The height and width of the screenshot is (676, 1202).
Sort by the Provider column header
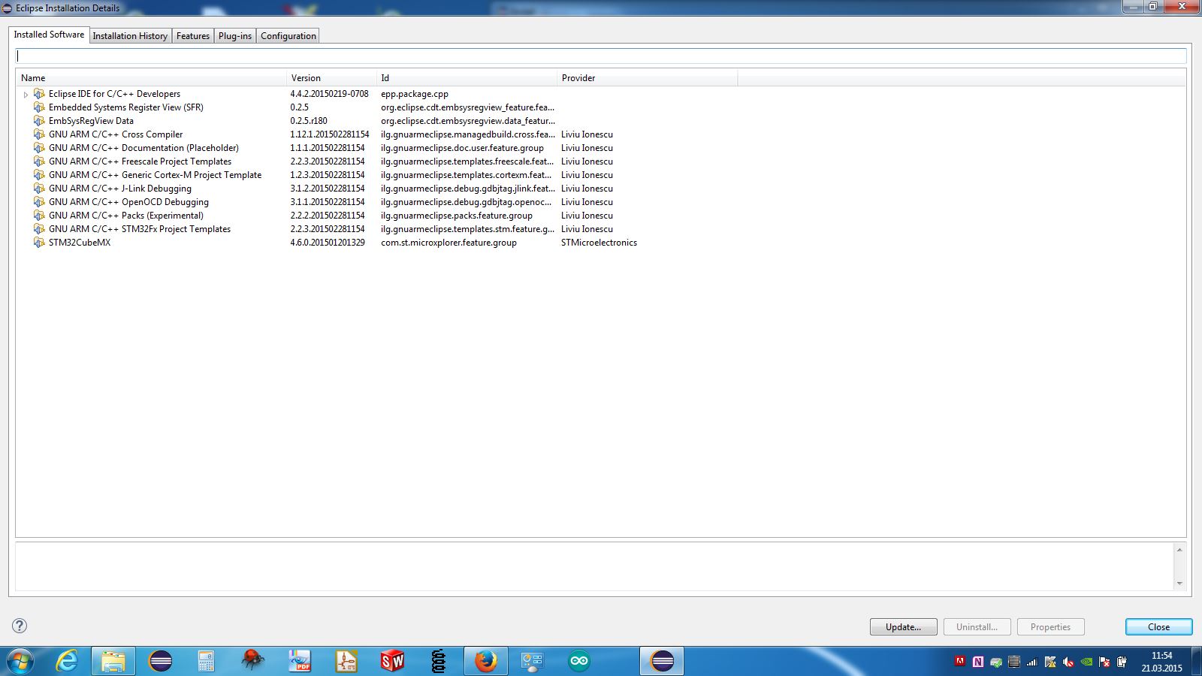pyautogui.click(x=647, y=78)
